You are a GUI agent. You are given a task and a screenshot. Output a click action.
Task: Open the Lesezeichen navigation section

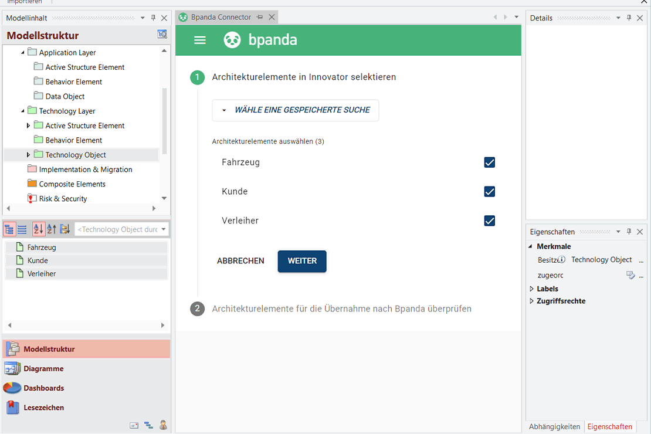click(86, 408)
